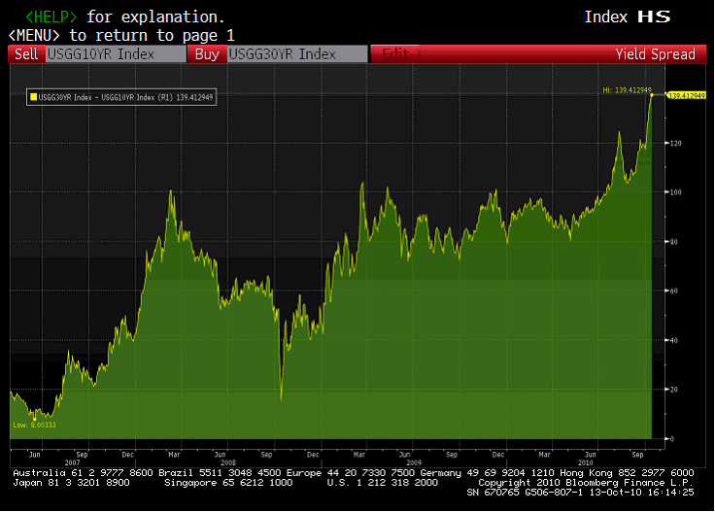The height and width of the screenshot is (512, 715).
Task: Click the Yield Spread title label
Action: 655,54
